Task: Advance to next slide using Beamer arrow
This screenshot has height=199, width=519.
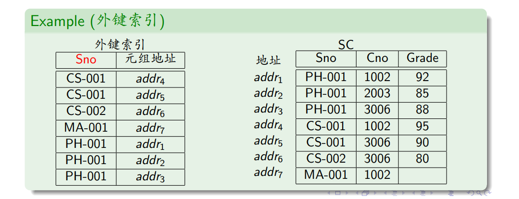Action: [x=347, y=193]
